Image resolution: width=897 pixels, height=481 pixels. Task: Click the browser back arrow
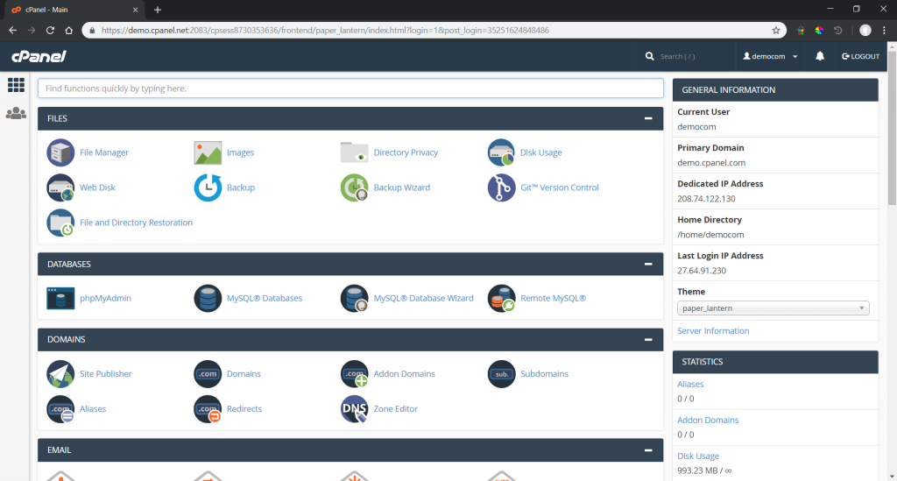click(13, 31)
